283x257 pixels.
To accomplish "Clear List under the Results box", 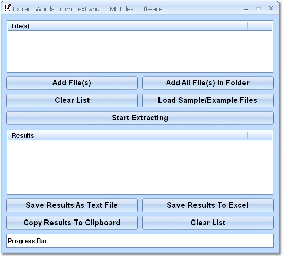I will click(x=208, y=223).
